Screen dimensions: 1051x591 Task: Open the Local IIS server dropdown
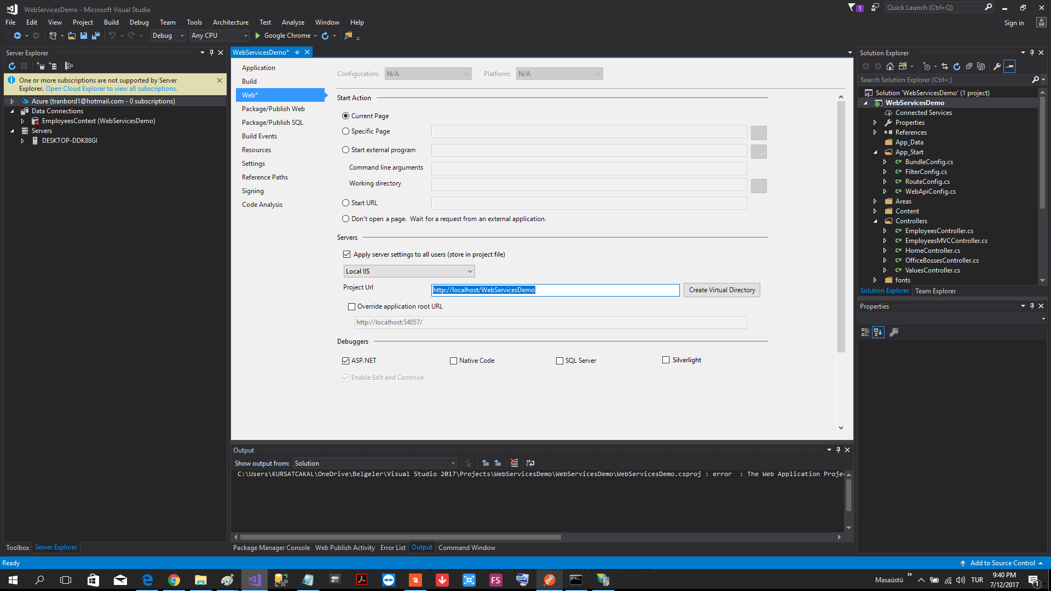pyautogui.click(x=409, y=271)
